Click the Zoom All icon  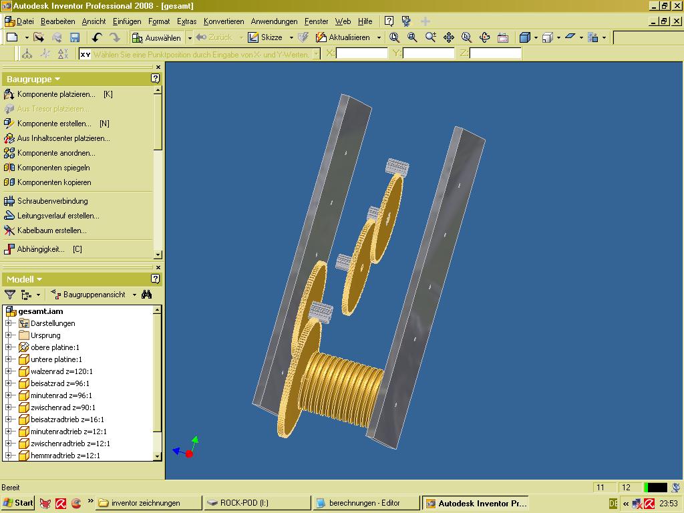tap(394, 37)
